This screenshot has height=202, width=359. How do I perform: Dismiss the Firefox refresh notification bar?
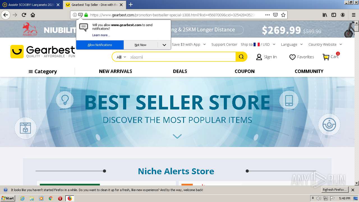click(353, 190)
